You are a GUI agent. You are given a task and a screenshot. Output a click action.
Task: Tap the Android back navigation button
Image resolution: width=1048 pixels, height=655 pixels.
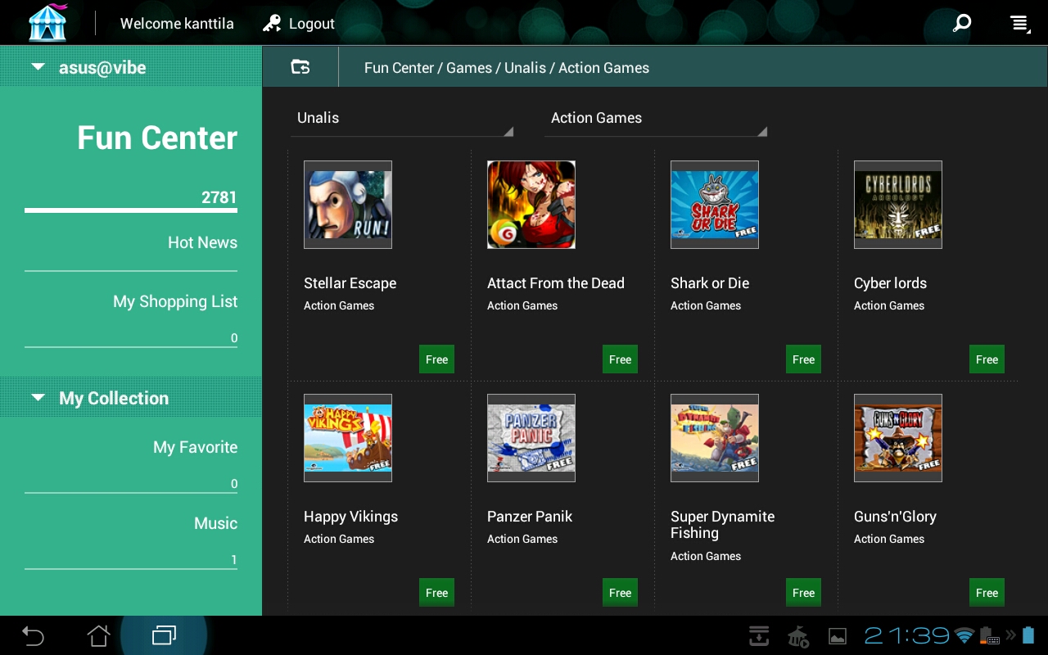click(33, 635)
